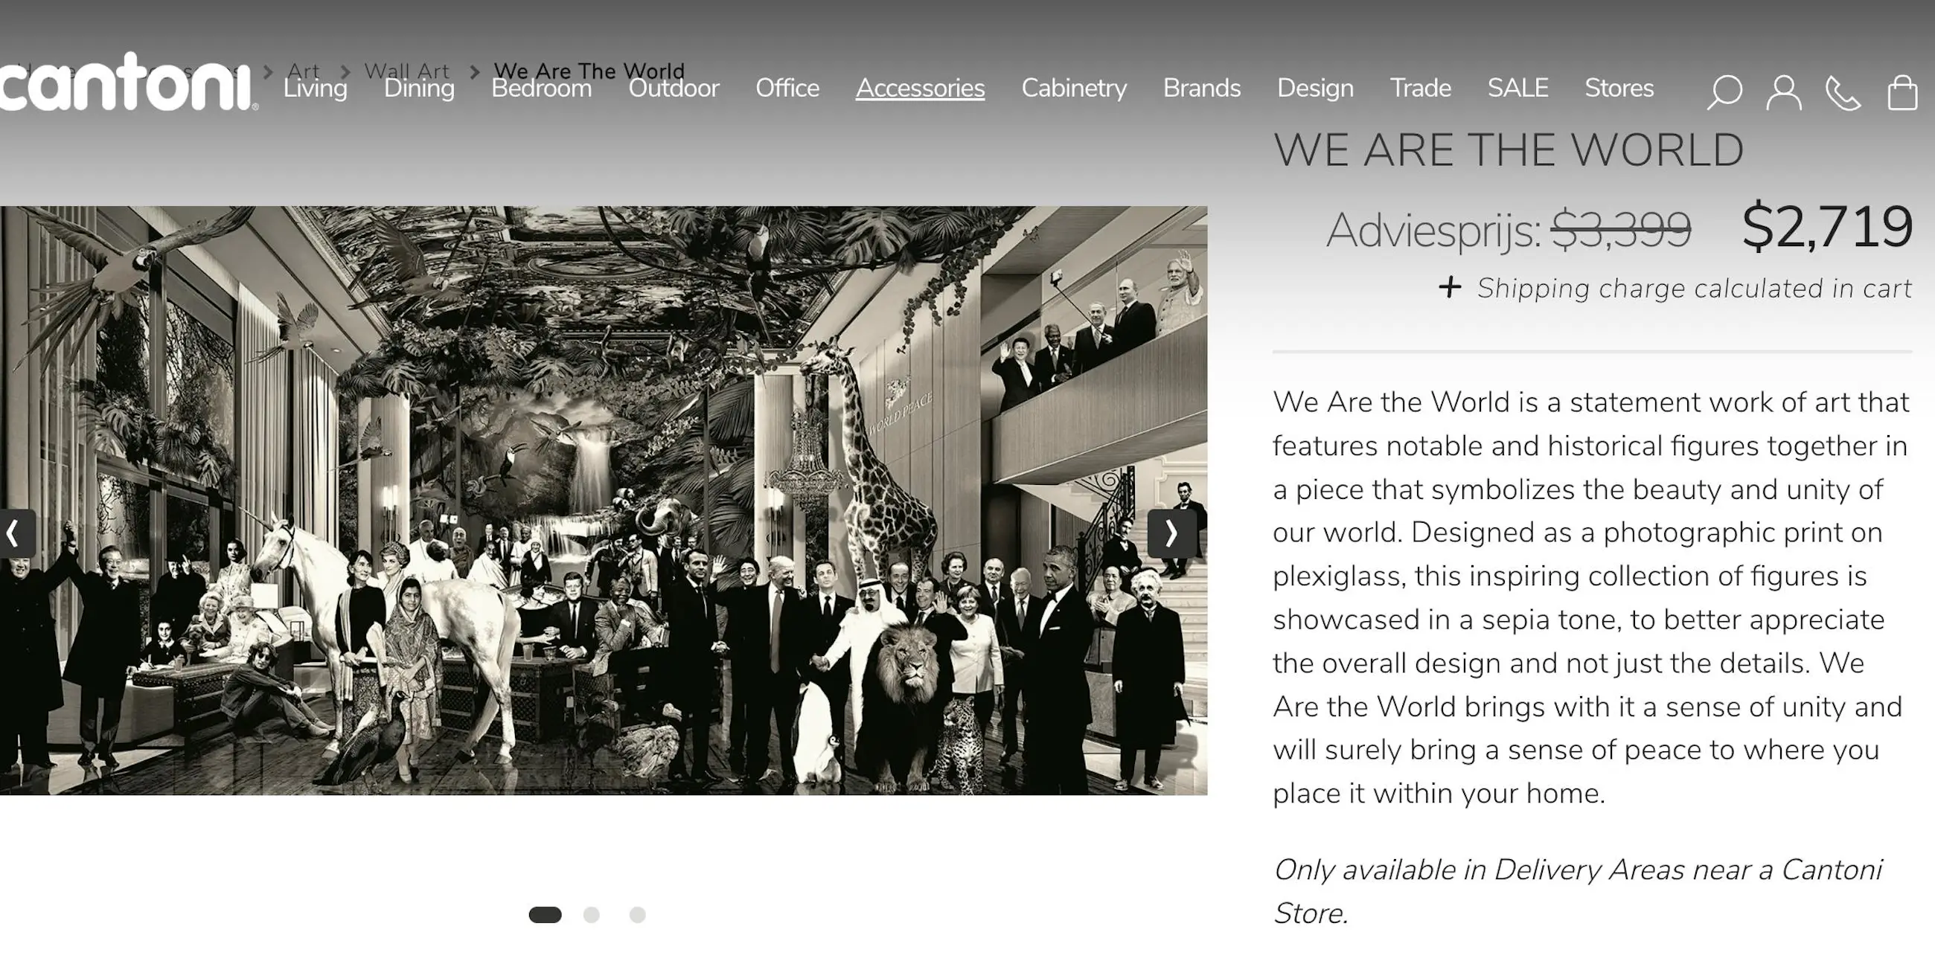Open the Living menu
The height and width of the screenshot is (961, 1935).
click(315, 89)
